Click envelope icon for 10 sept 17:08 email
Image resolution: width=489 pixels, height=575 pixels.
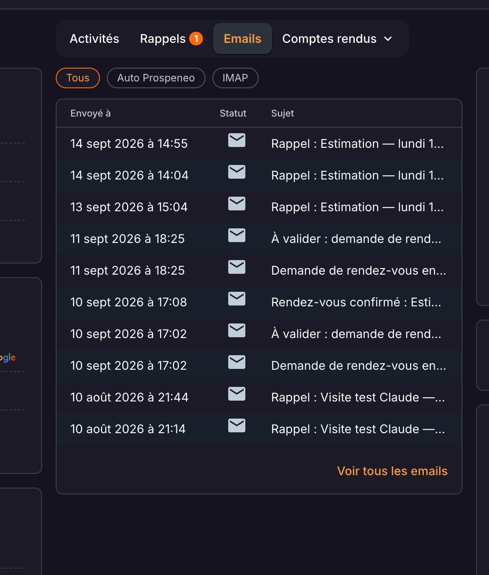point(237,299)
